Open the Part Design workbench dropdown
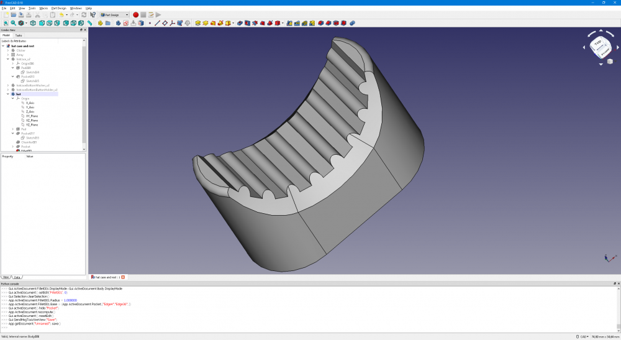 click(x=115, y=14)
